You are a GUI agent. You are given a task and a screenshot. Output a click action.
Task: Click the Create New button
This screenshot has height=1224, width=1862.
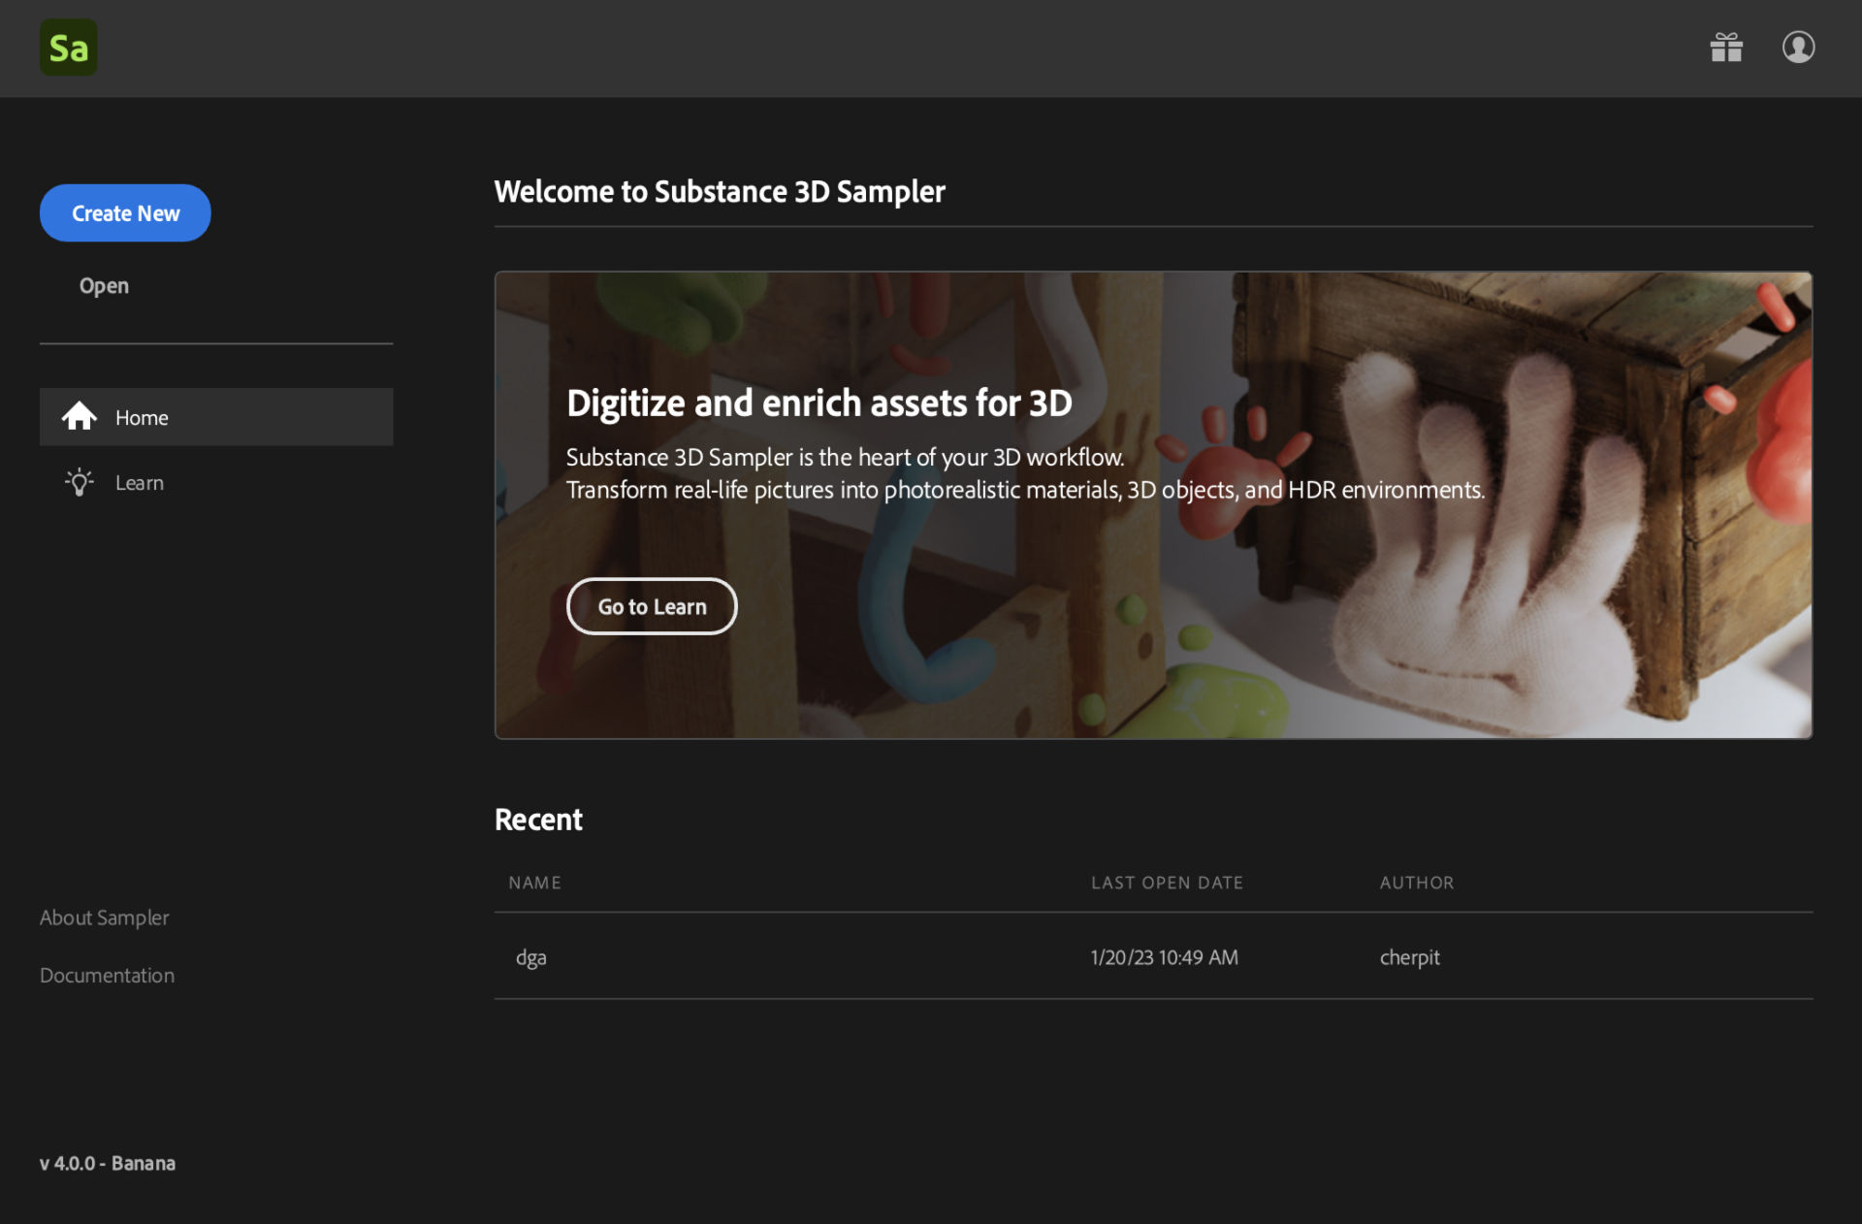click(125, 212)
